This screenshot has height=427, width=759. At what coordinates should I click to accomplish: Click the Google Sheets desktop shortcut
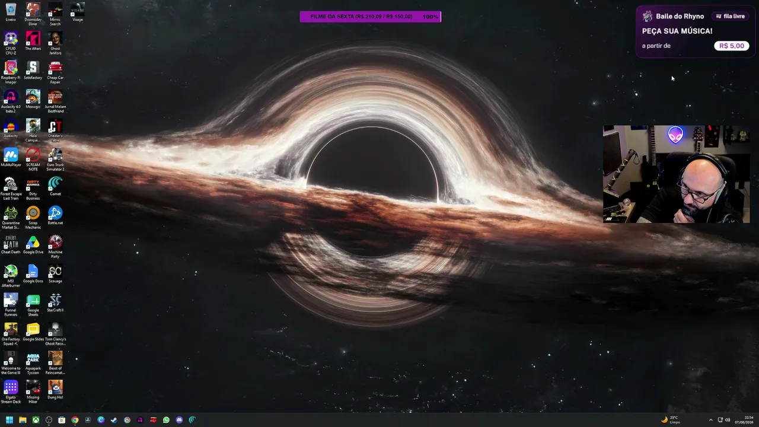pos(33,305)
